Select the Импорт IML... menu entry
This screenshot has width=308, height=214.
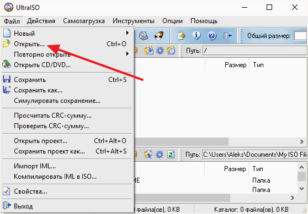[67, 166]
